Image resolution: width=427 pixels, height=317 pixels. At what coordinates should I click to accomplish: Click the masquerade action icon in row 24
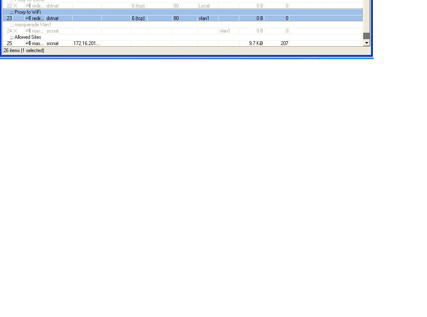[28, 31]
